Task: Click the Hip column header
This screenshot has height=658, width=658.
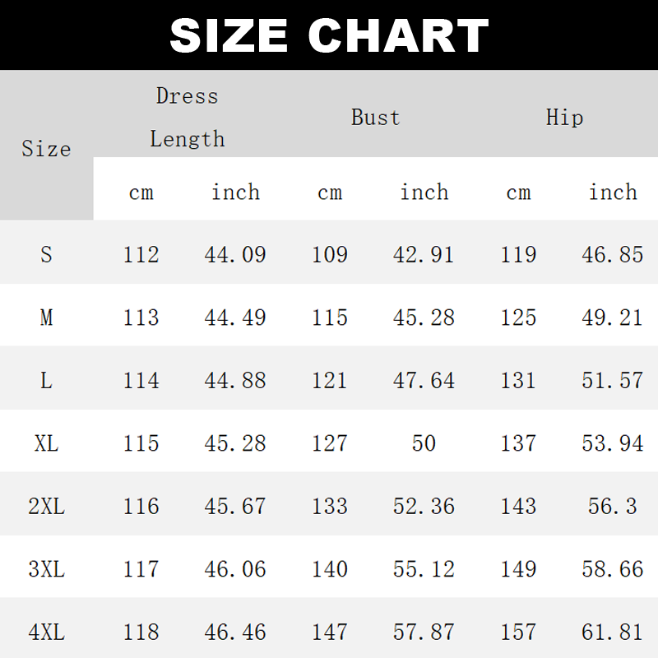Action: [x=565, y=117]
